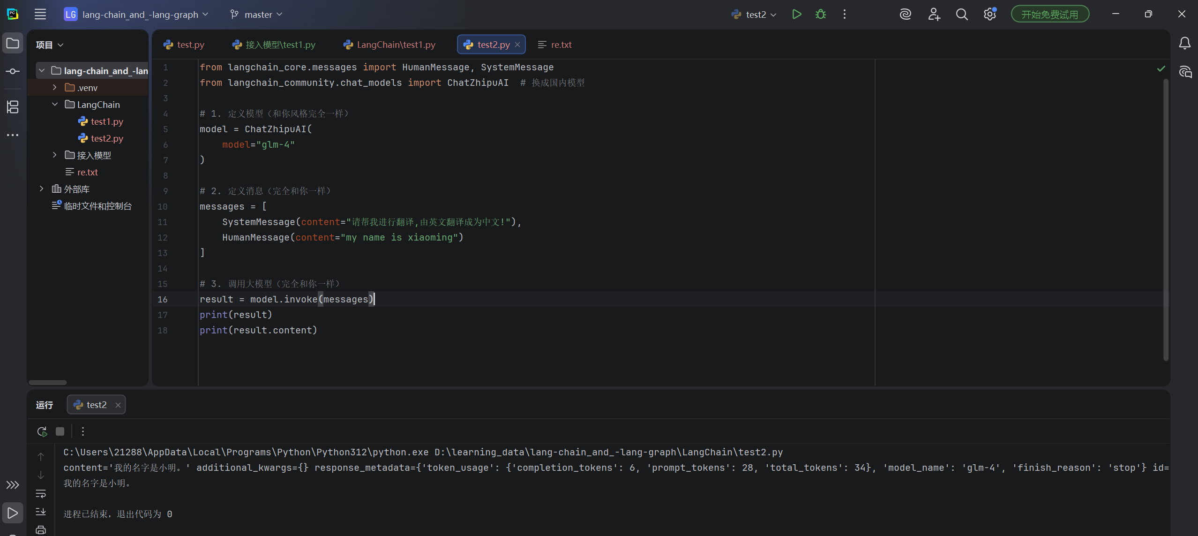Toggle soft-wrap in console output
1198x536 pixels.
tap(41, 494)
